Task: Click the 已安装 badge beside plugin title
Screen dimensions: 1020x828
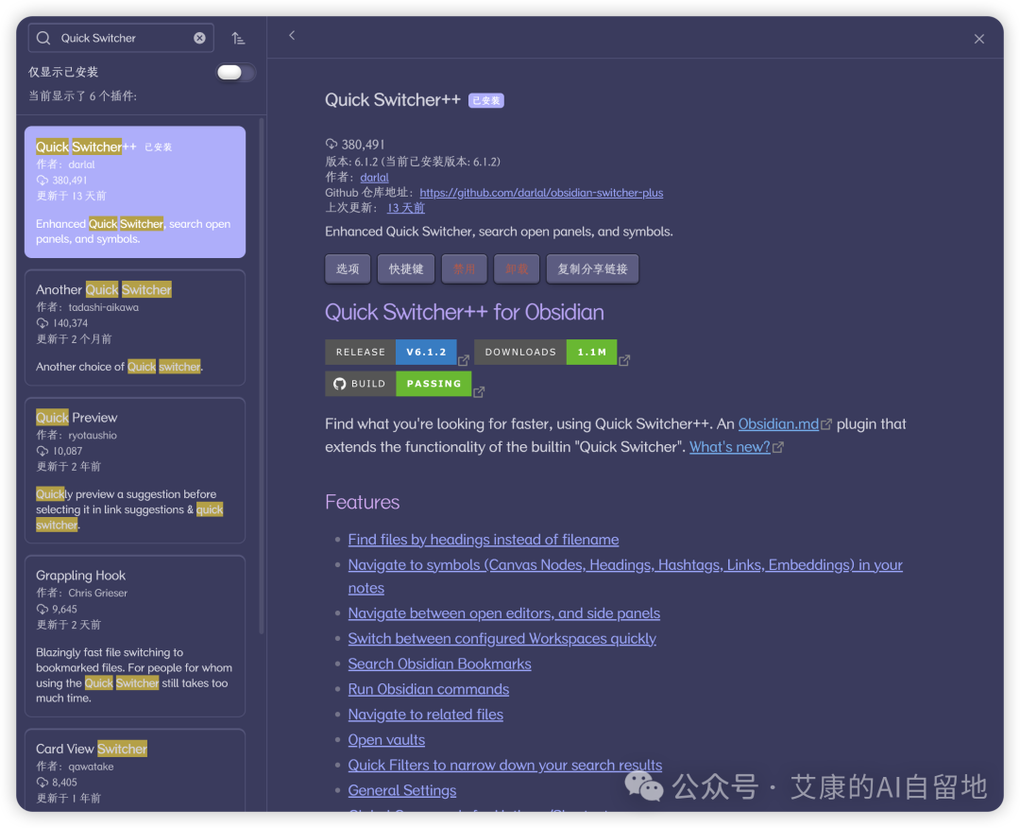Action: pyautogui.click(x=486, y=101)
